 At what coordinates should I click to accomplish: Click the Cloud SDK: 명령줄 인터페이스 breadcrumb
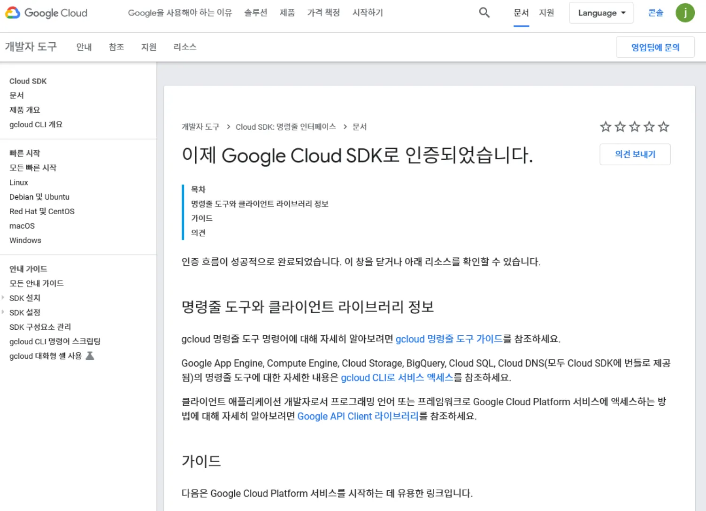286,127
